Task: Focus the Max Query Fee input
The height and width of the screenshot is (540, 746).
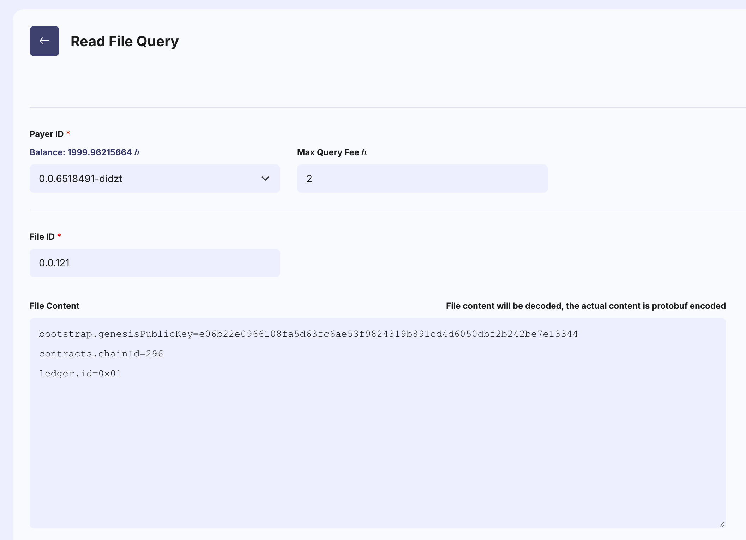Action: pyautogui.click(x=422, y=179)
